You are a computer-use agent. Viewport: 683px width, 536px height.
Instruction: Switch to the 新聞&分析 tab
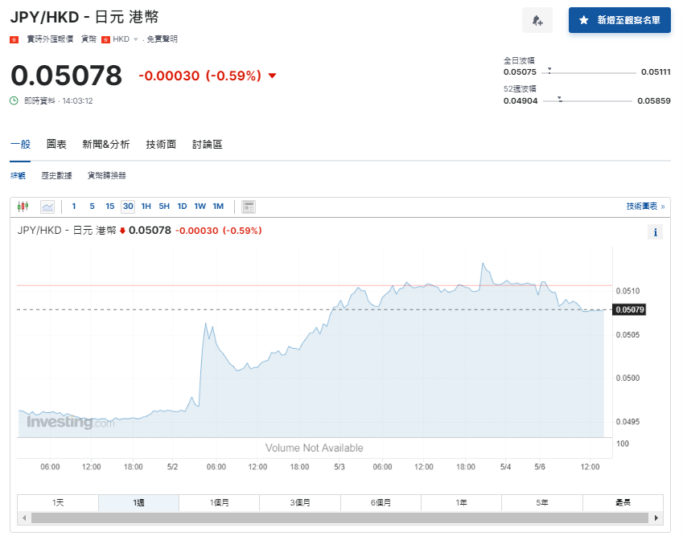(106, 145)
